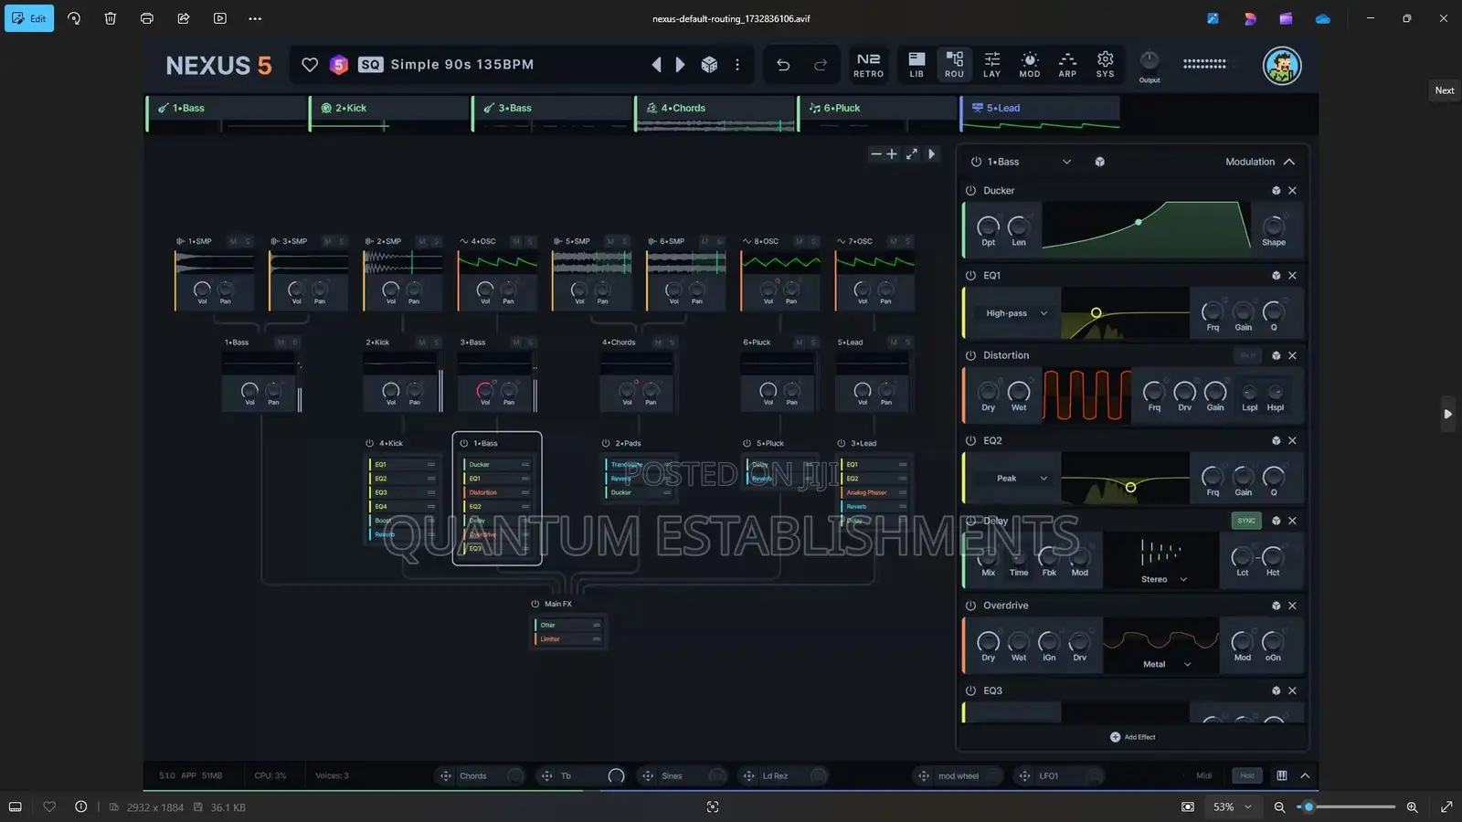Go to the next preset
The width and height of the screenshot is (1462, 822).
pyautogui.click(x=680, y=65)
